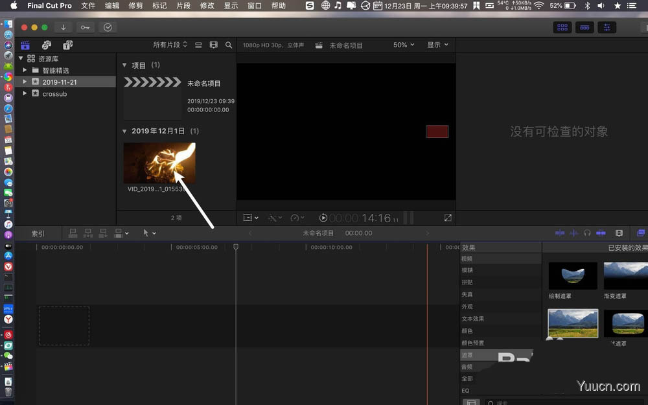The image size is (648, 405).
Task: Select the 外观 effects category
Action: [x=500, y=307]
